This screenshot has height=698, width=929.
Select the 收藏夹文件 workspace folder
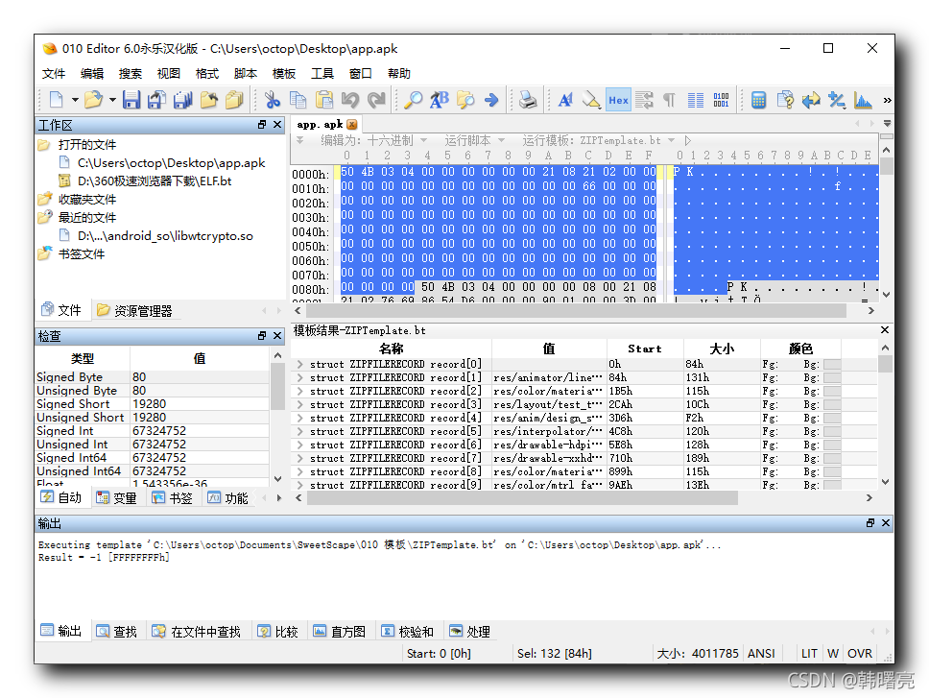(x=87, y=200)
